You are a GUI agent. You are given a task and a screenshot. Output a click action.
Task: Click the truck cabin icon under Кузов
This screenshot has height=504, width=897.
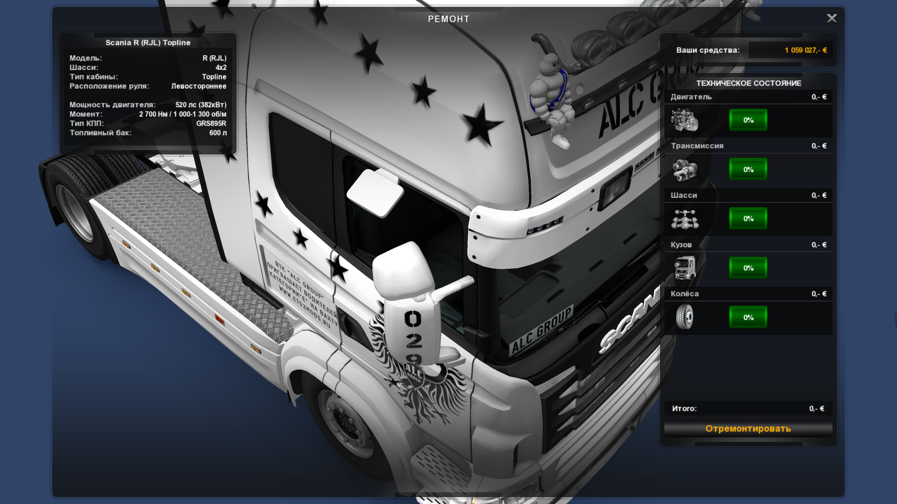[x=684, y=268]
